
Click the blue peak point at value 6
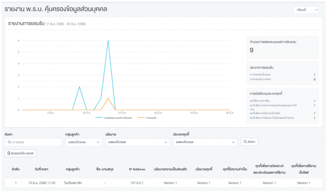[x=108, y=41]
